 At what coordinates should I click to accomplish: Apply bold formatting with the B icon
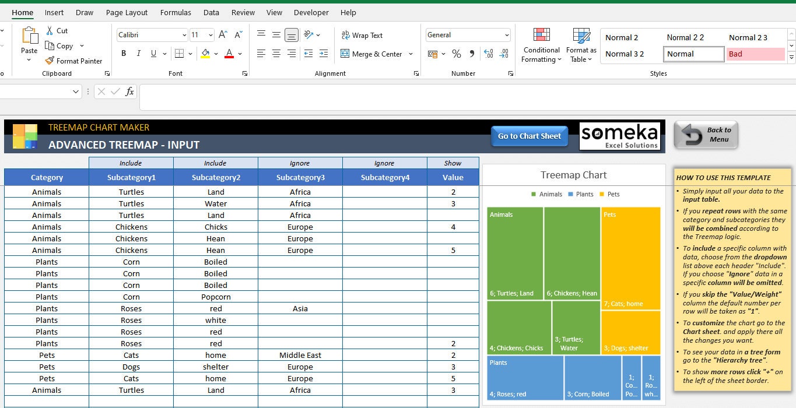(x=123, y=53)
